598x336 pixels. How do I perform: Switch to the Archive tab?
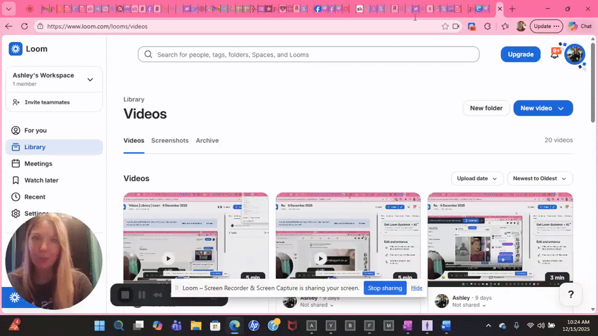(207, 141)
